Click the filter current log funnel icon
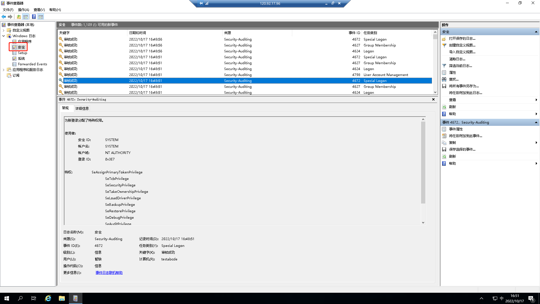 [x=444, y=66]
